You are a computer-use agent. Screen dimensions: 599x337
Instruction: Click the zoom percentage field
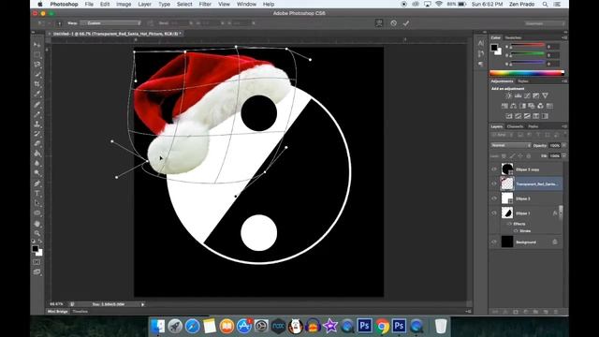click(x=56, y=304)
